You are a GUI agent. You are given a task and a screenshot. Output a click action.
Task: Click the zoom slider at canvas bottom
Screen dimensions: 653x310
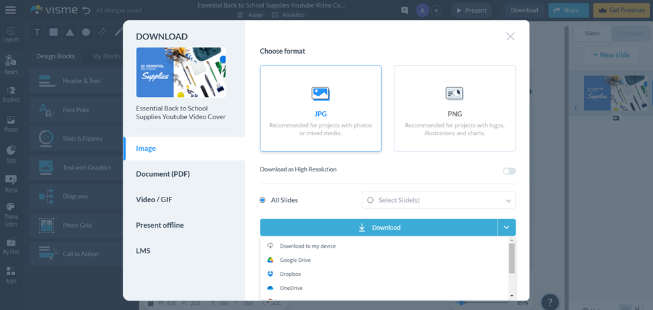pos(481,303)
